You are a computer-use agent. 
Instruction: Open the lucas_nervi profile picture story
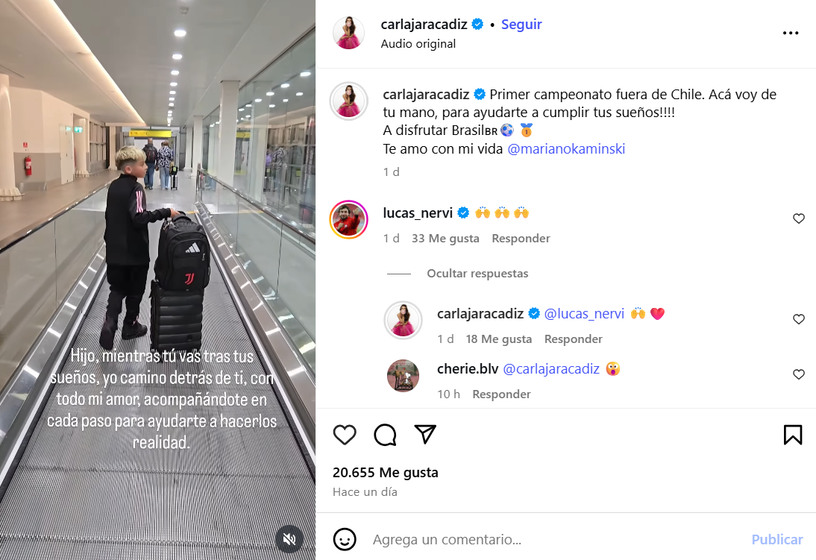click(348, 219)
